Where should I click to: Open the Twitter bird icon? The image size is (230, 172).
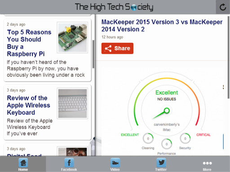[161, 163]
